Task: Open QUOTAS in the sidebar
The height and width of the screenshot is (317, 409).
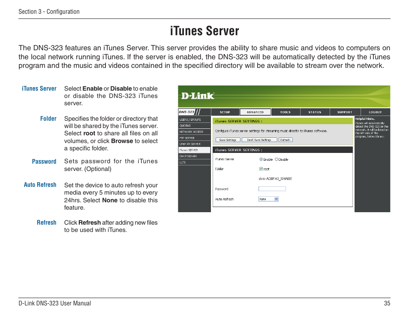Action: [x=194, y=126]
